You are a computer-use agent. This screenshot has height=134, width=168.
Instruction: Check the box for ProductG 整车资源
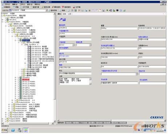[x=3, y=16]
